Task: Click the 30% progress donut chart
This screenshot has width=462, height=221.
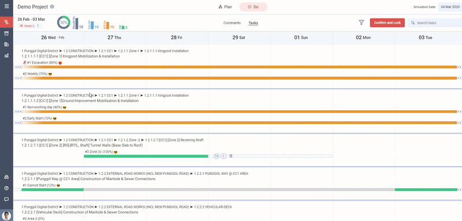Action: click(64, 23)
